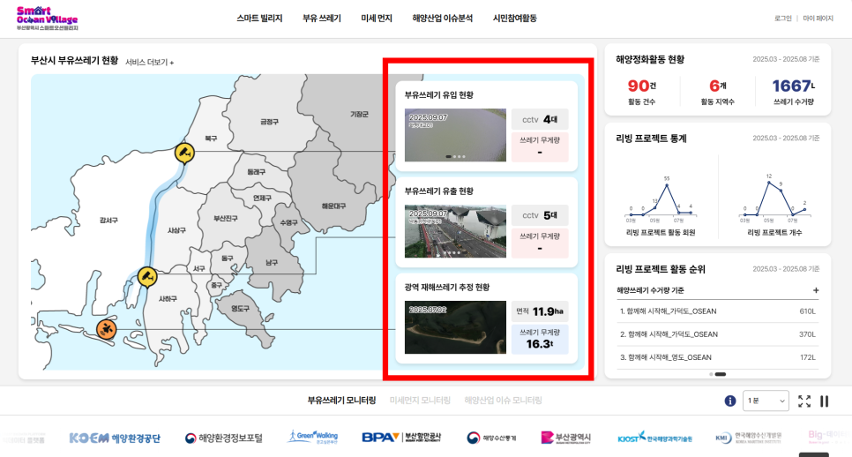Open the 해양산업 이슈분석 menu
This screenshot has width=852, height=457.
tap(442, 19)
